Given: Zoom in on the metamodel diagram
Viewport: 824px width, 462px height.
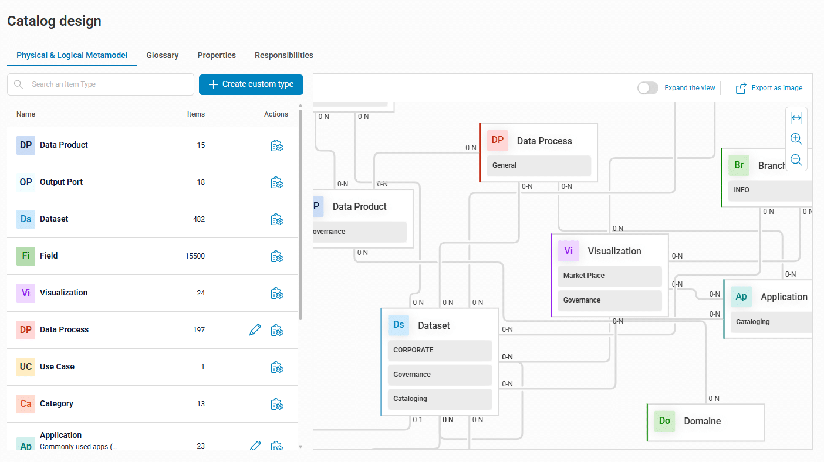Looking at the screenshot, I should point(796,140).
